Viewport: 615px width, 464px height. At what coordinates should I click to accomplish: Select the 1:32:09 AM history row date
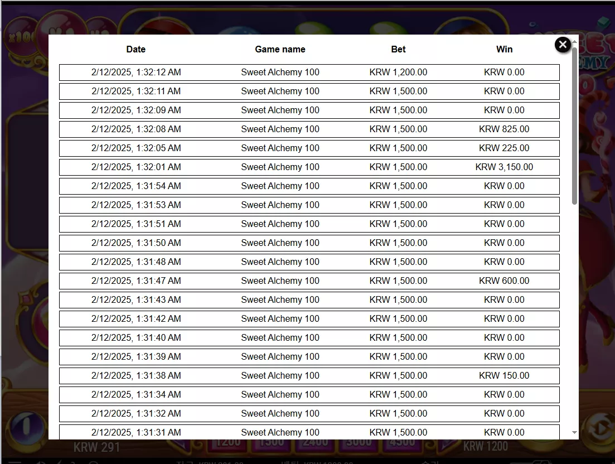tap(136, 110)
